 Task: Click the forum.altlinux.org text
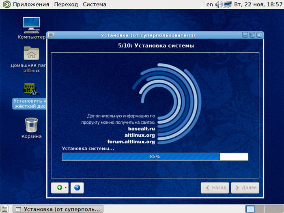coord(131,142)
